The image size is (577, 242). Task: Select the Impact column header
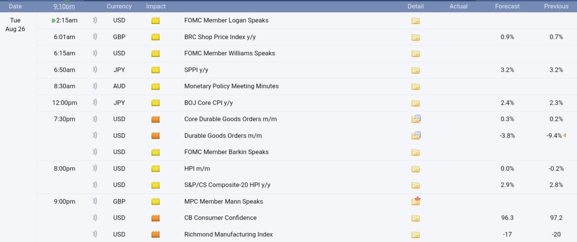(156, 6)
